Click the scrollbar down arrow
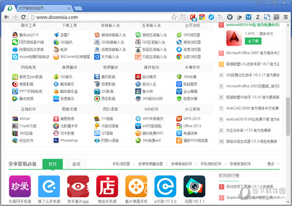 point(288,202)
